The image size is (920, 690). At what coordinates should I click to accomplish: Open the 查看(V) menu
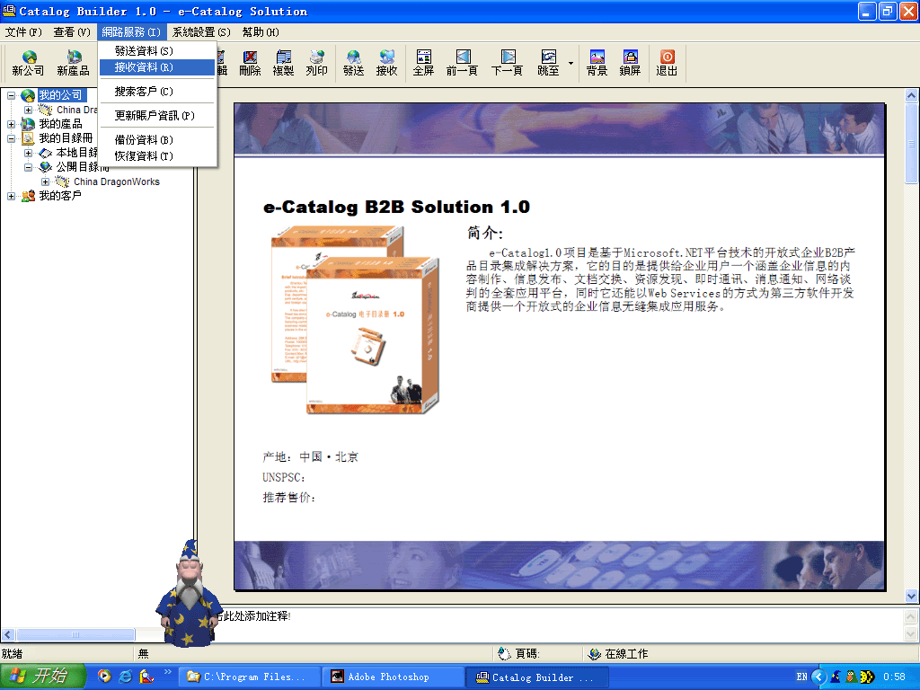coord(72,31)
